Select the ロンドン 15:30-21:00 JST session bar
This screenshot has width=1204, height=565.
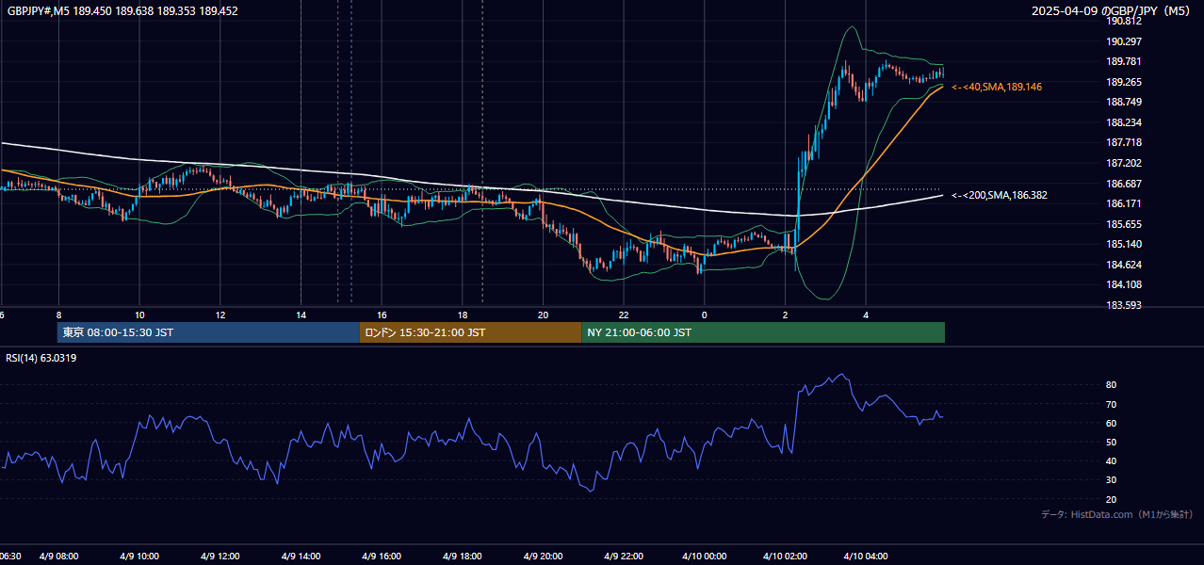click(x=470, y=332)
